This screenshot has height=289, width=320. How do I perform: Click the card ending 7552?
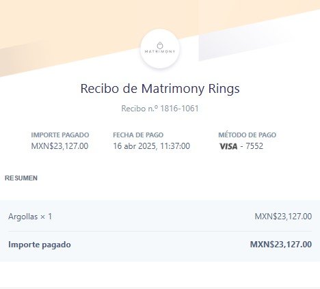254,146
